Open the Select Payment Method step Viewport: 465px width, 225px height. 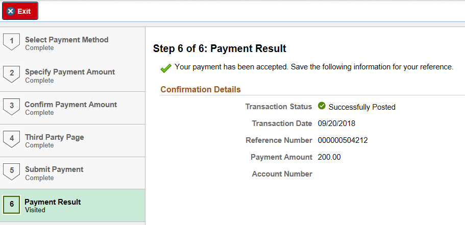click(x=66, y=40)
